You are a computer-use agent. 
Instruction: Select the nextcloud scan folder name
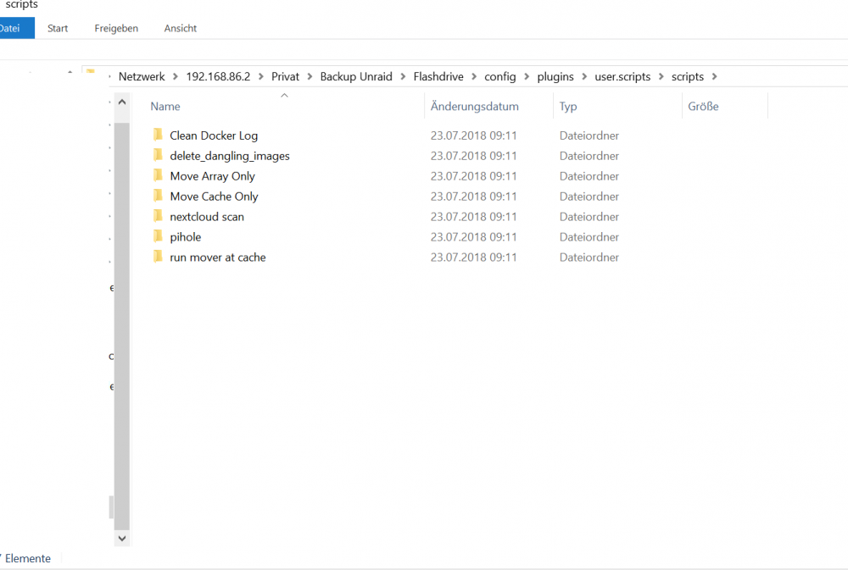pyautogui.click(x=207, y=217)
